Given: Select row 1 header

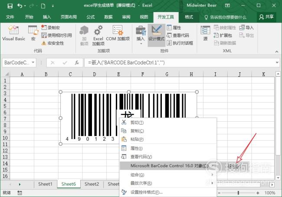Looking at the screenshot, I should point(5,81).
